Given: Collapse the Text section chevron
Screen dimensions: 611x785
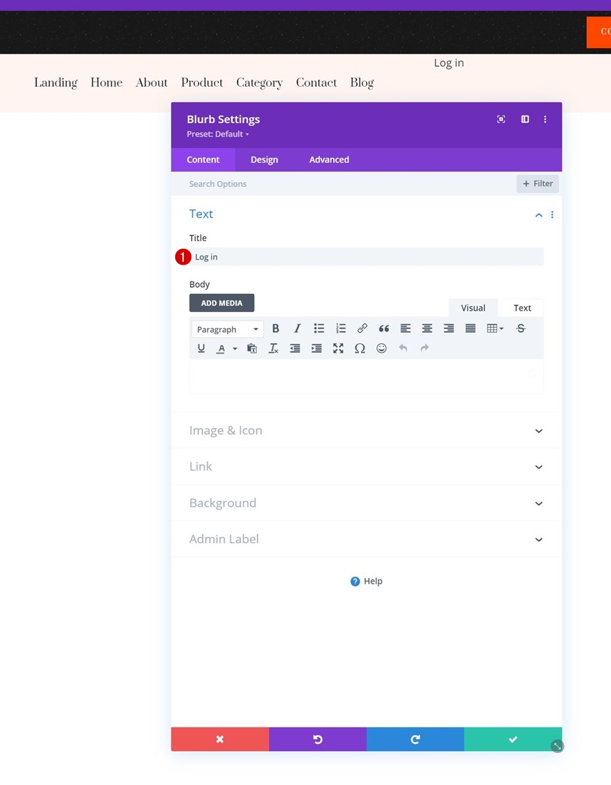Looking at the screenshot, I should pyautogui.click(x=539, y=215).
